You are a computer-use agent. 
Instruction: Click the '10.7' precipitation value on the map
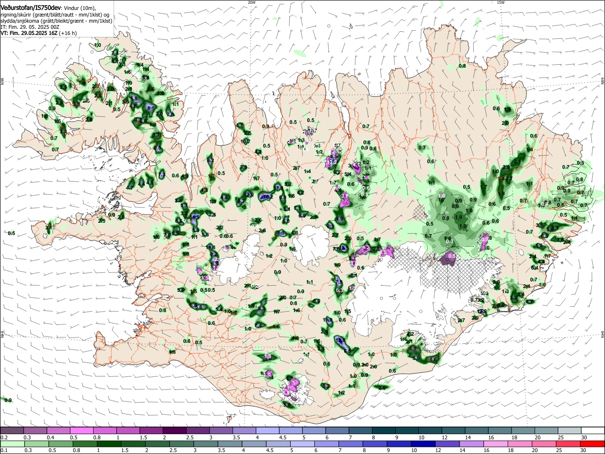click(x=245, y=141)
